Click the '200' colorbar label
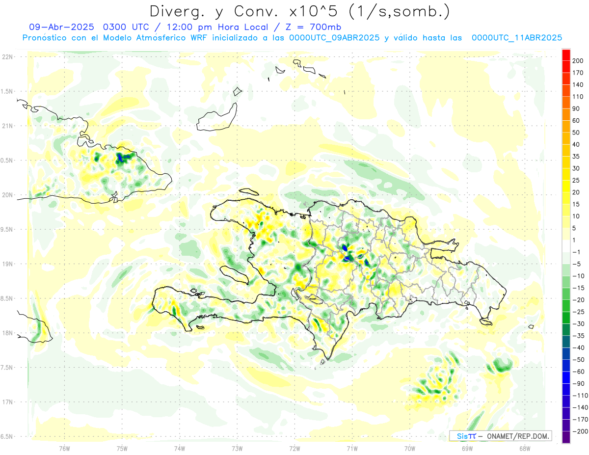 tap(579, 61)
